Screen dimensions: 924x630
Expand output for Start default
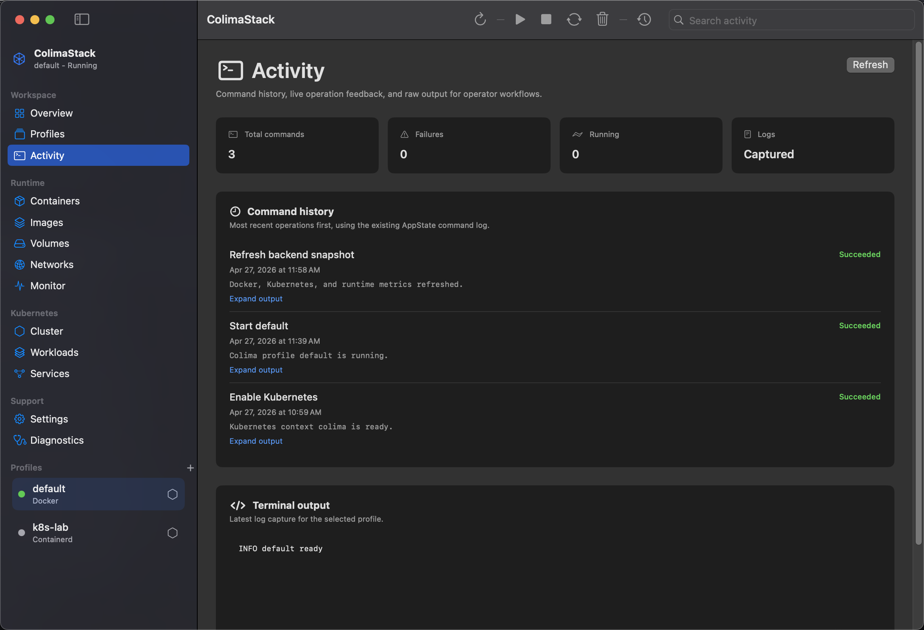coord(256,370)
